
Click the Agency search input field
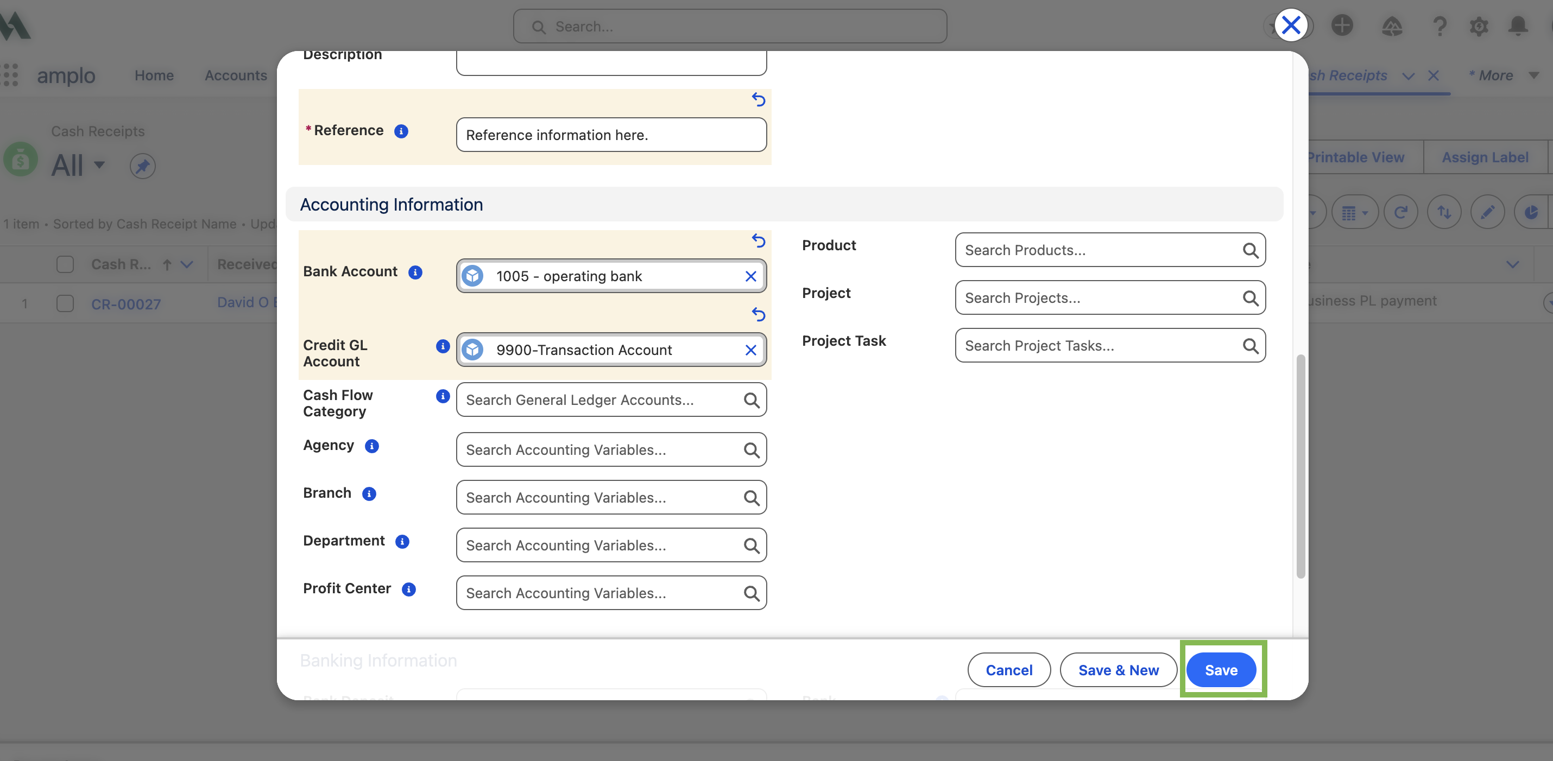pyautogui.click(x=611, y=449)
